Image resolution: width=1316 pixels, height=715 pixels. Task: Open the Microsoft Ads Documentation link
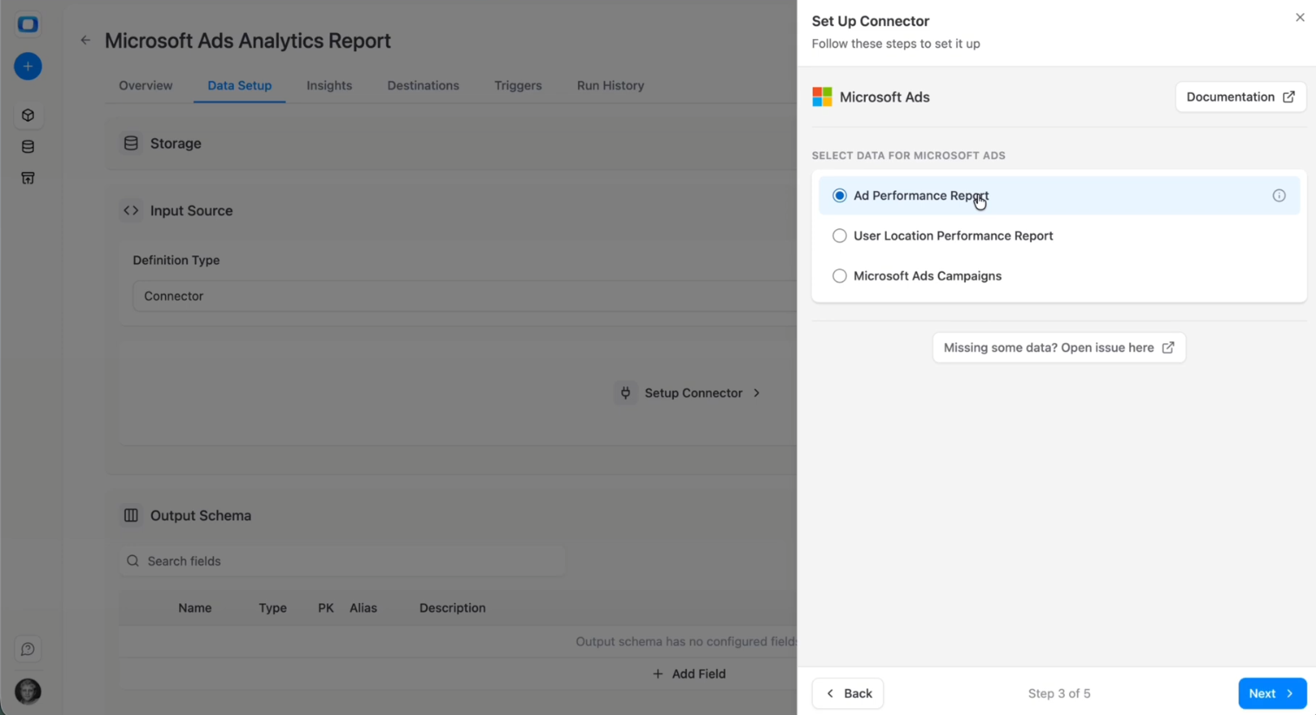coord(1240,96)
